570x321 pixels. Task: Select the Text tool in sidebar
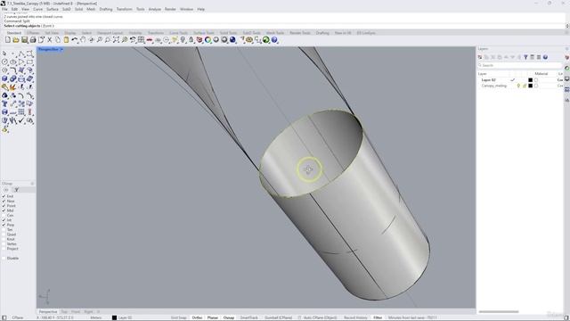4,103
